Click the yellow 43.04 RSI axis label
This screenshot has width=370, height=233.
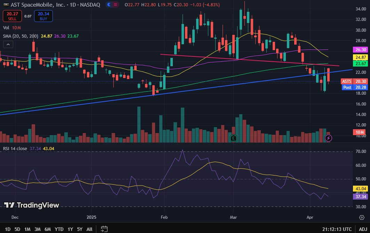pyautogui.click(x=361, y=188)
